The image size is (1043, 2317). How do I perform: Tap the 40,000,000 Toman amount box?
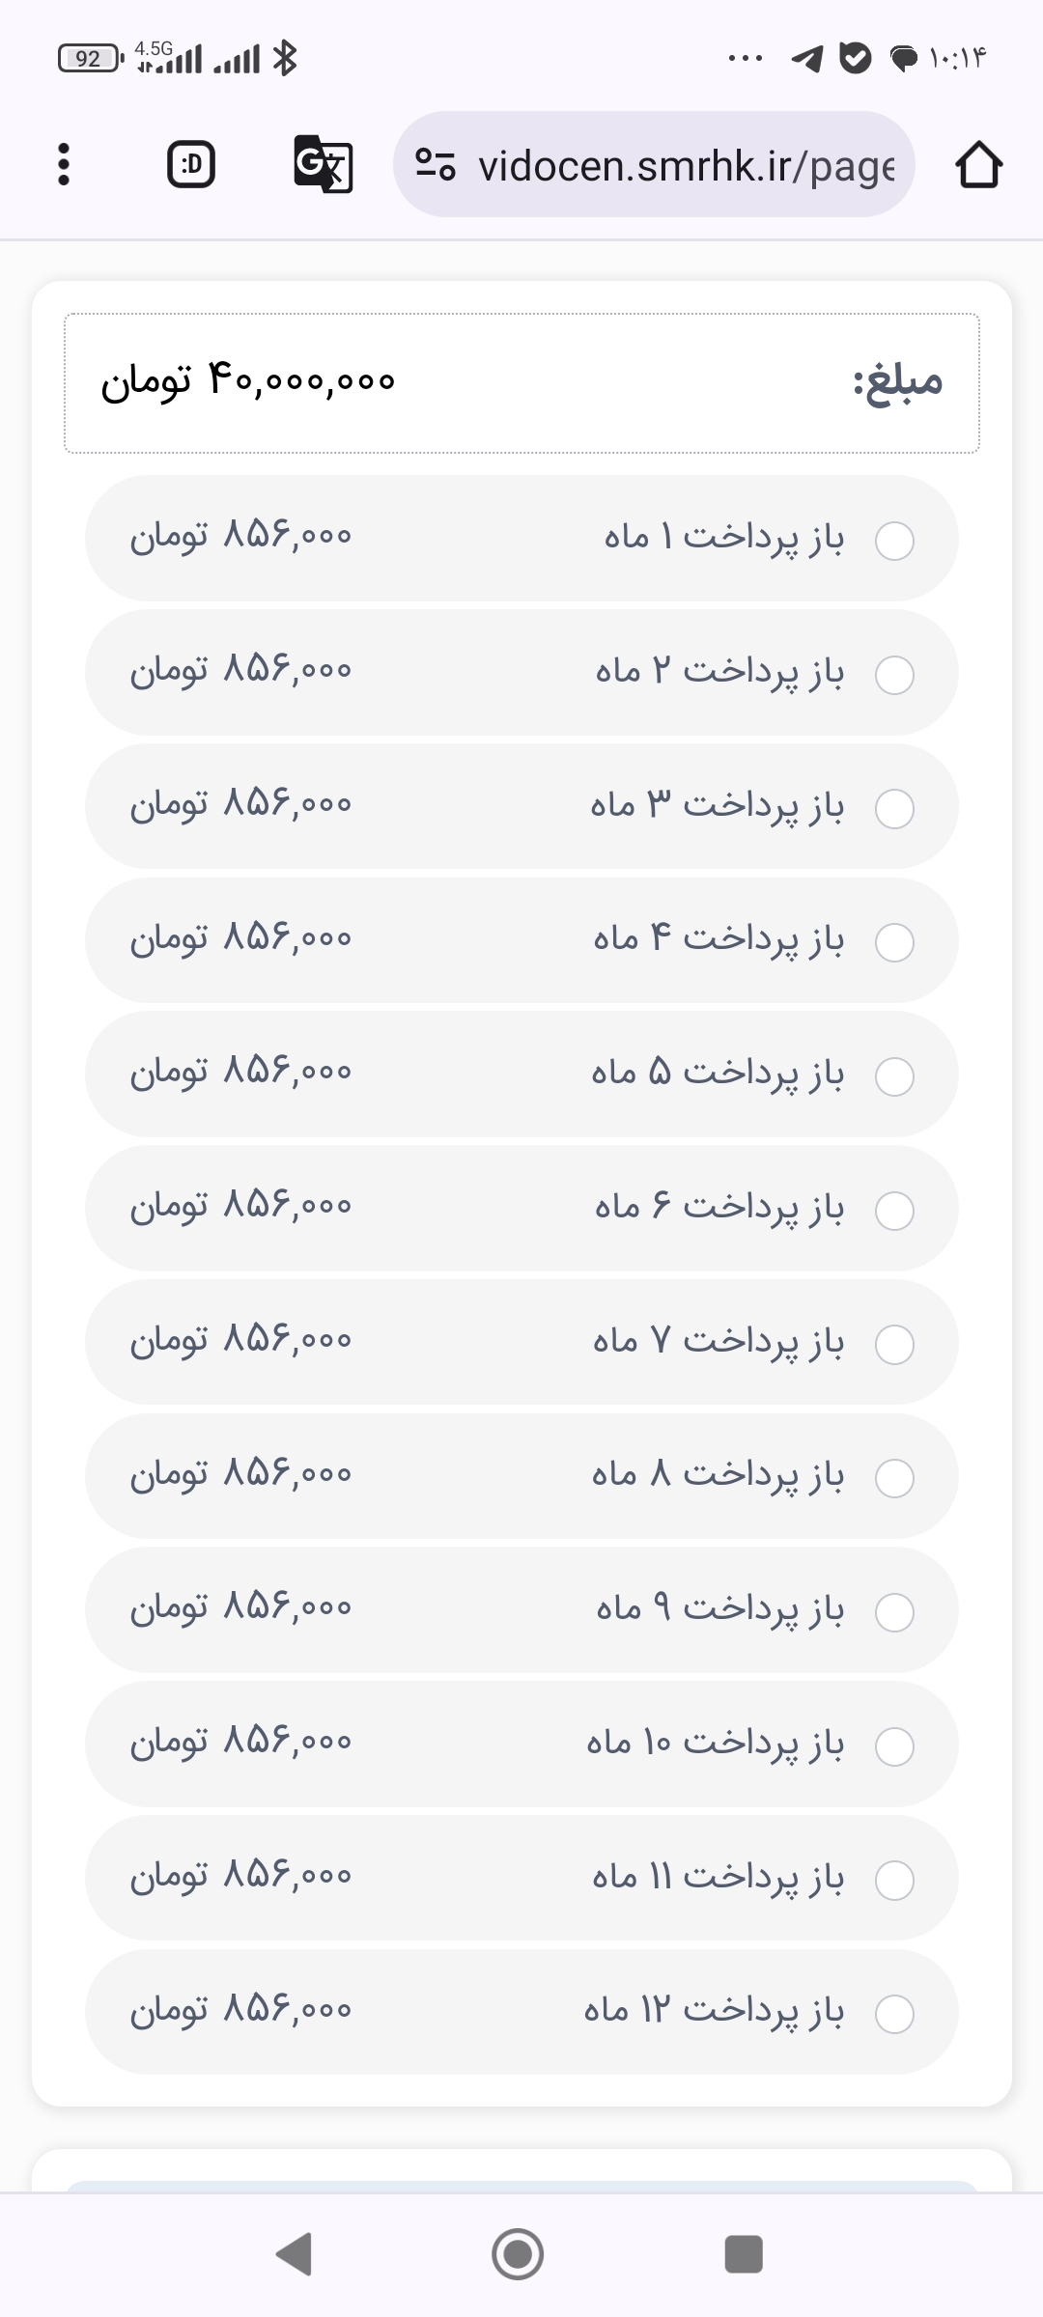click(x=521, y=382)
